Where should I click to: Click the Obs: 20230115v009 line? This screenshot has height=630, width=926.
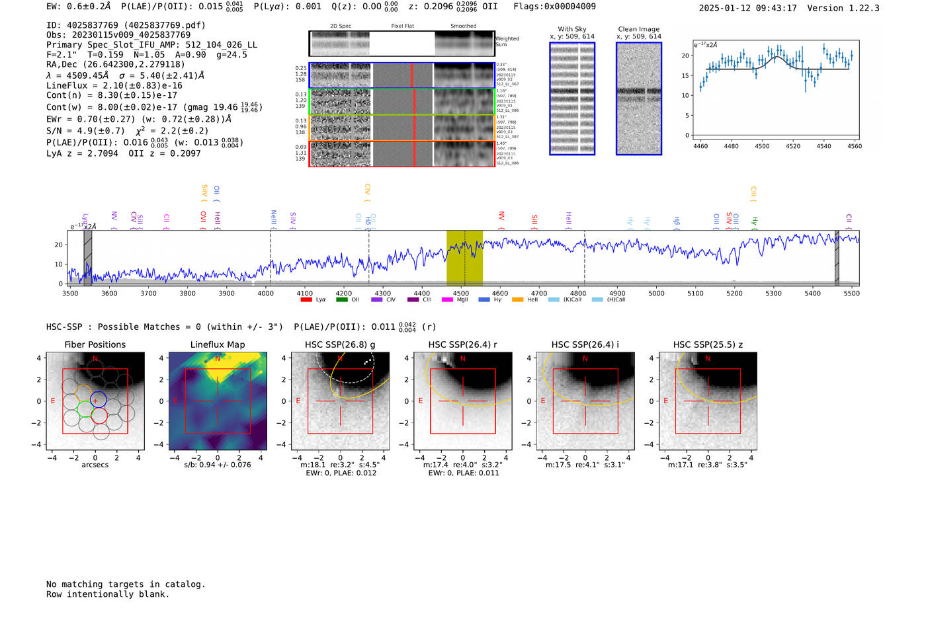[x=118, y=35]
